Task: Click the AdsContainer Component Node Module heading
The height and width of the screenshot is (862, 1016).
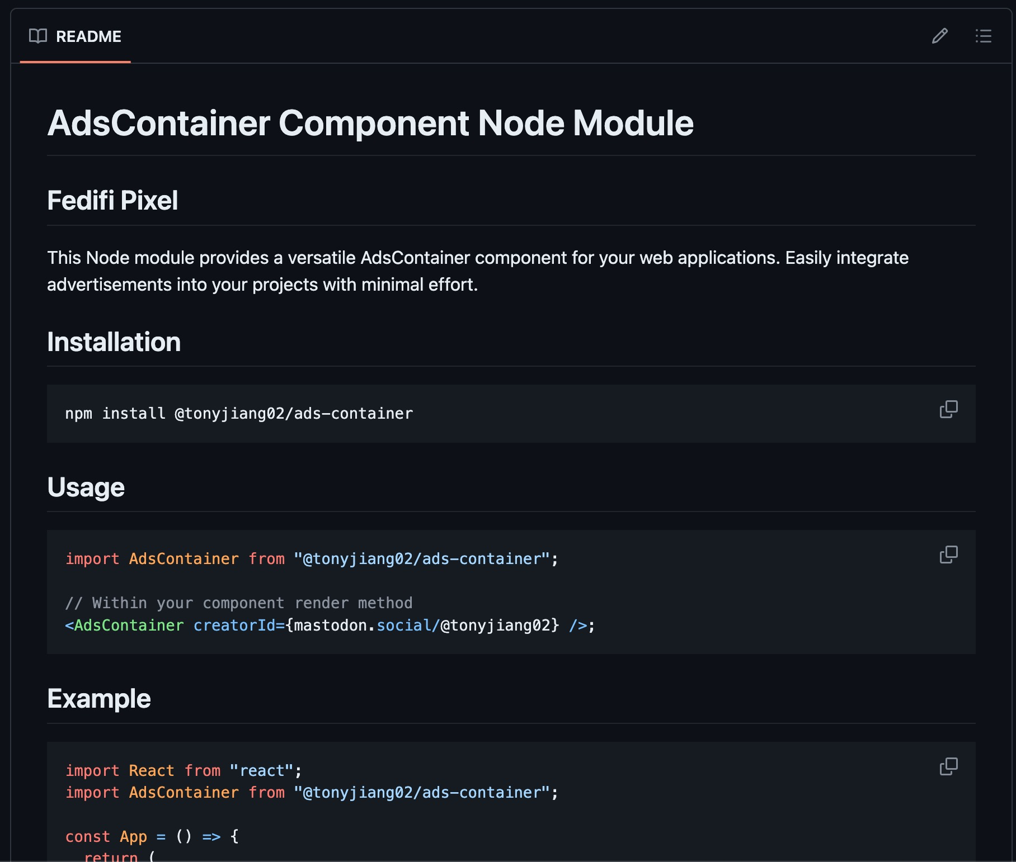Action: coord(370,123)
